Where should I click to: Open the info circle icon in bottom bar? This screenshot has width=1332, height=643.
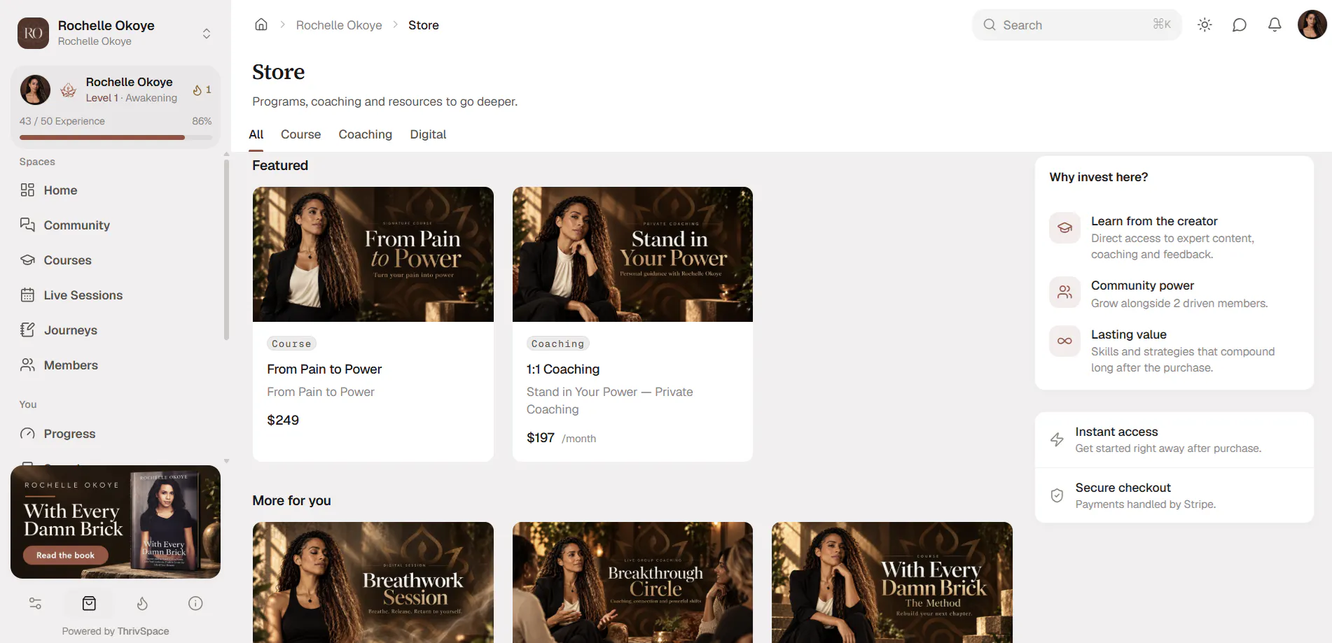click(195, 603)
